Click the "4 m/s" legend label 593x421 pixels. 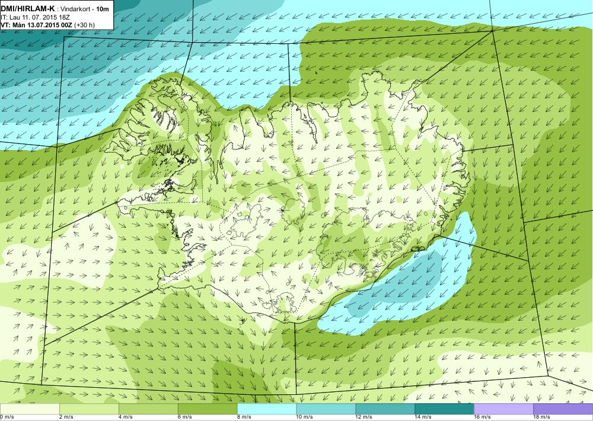click(126, 417)
